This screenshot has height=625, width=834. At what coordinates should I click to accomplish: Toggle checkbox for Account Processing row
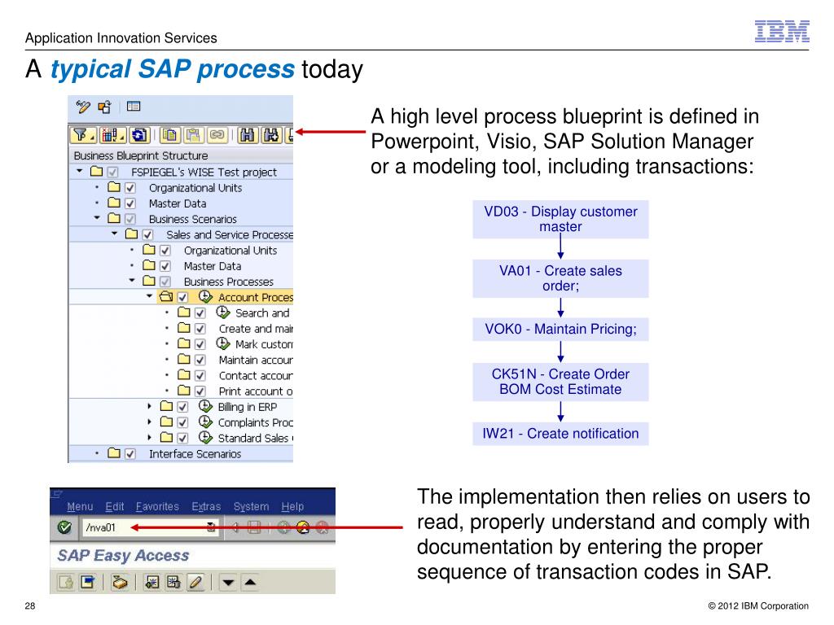pyautogui.click(x=182, y=298)
